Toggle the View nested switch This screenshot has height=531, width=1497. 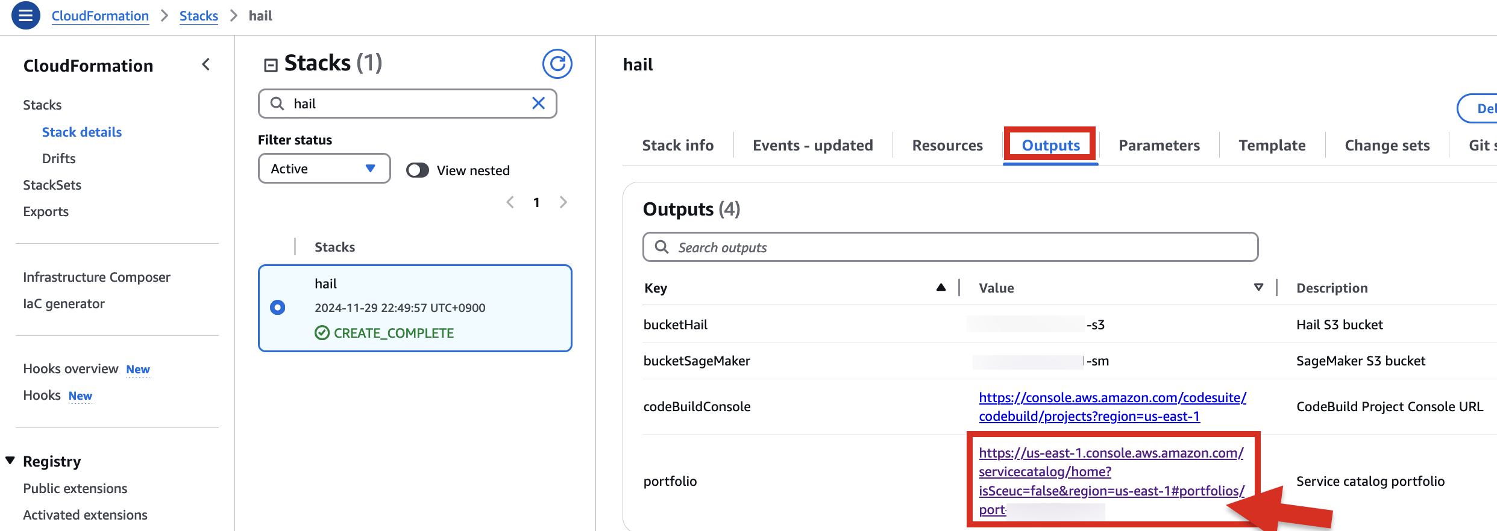pyautogui.click(x=417, y=170)
